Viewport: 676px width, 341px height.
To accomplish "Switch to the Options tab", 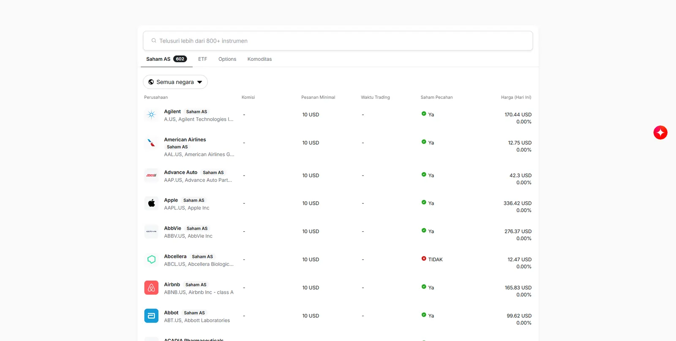I will [227, 59].
